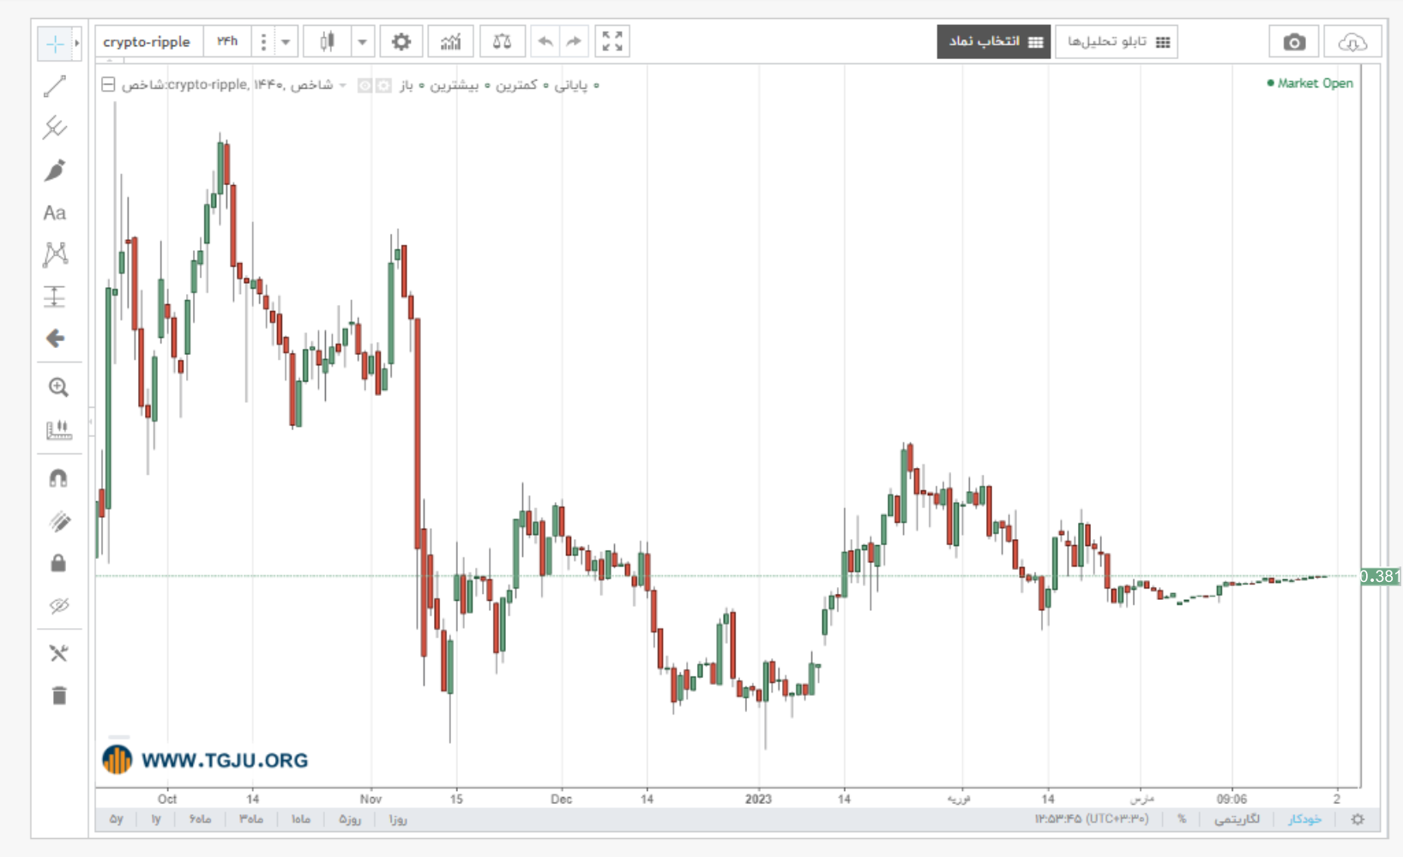Toggle logarithmic scale (لگاریتمی)
Screen dimensions: 1403x857
click(1237, 819)
